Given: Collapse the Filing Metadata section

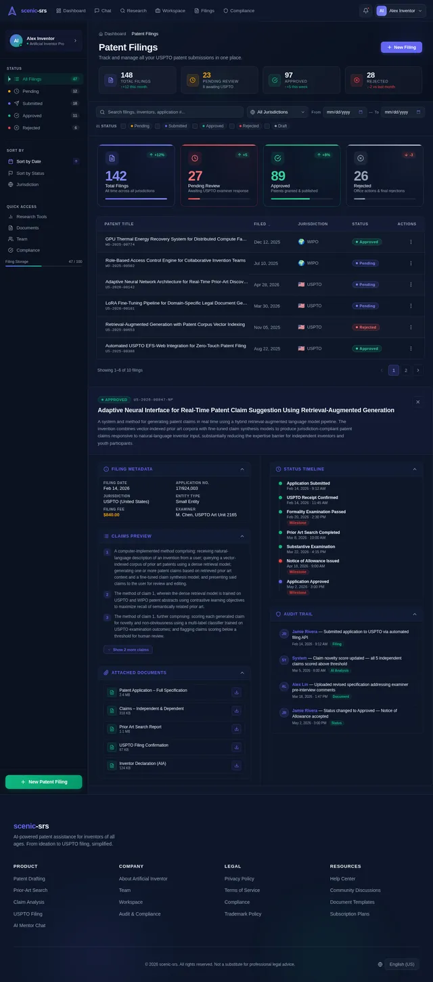Looking at the screenshot, I should (x=242, y=469).
